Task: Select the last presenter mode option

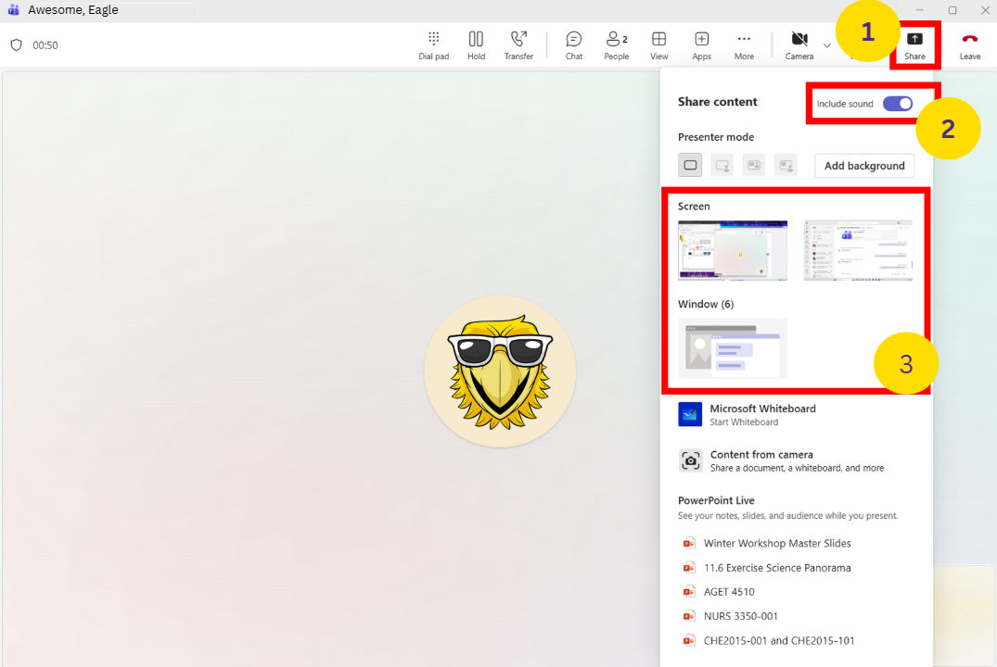Action: point(786,166)
